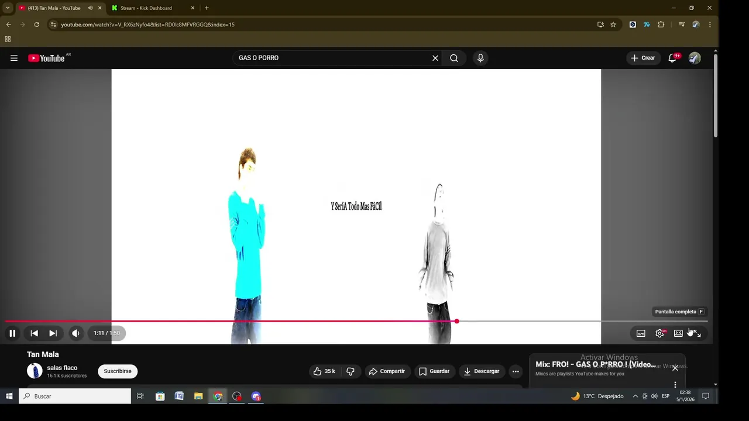Open the Chrome three-dot menu
Viewport: 749px width, 421px height.
click(x=710, y=25)
